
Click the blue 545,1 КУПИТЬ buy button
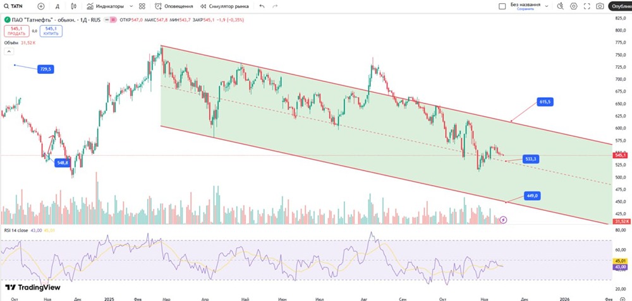(51, 31)
